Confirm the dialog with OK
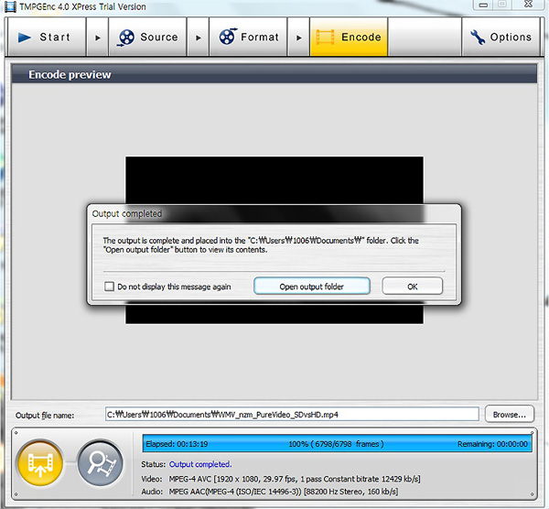The image size is (549, 509). (x=412, y=287)
